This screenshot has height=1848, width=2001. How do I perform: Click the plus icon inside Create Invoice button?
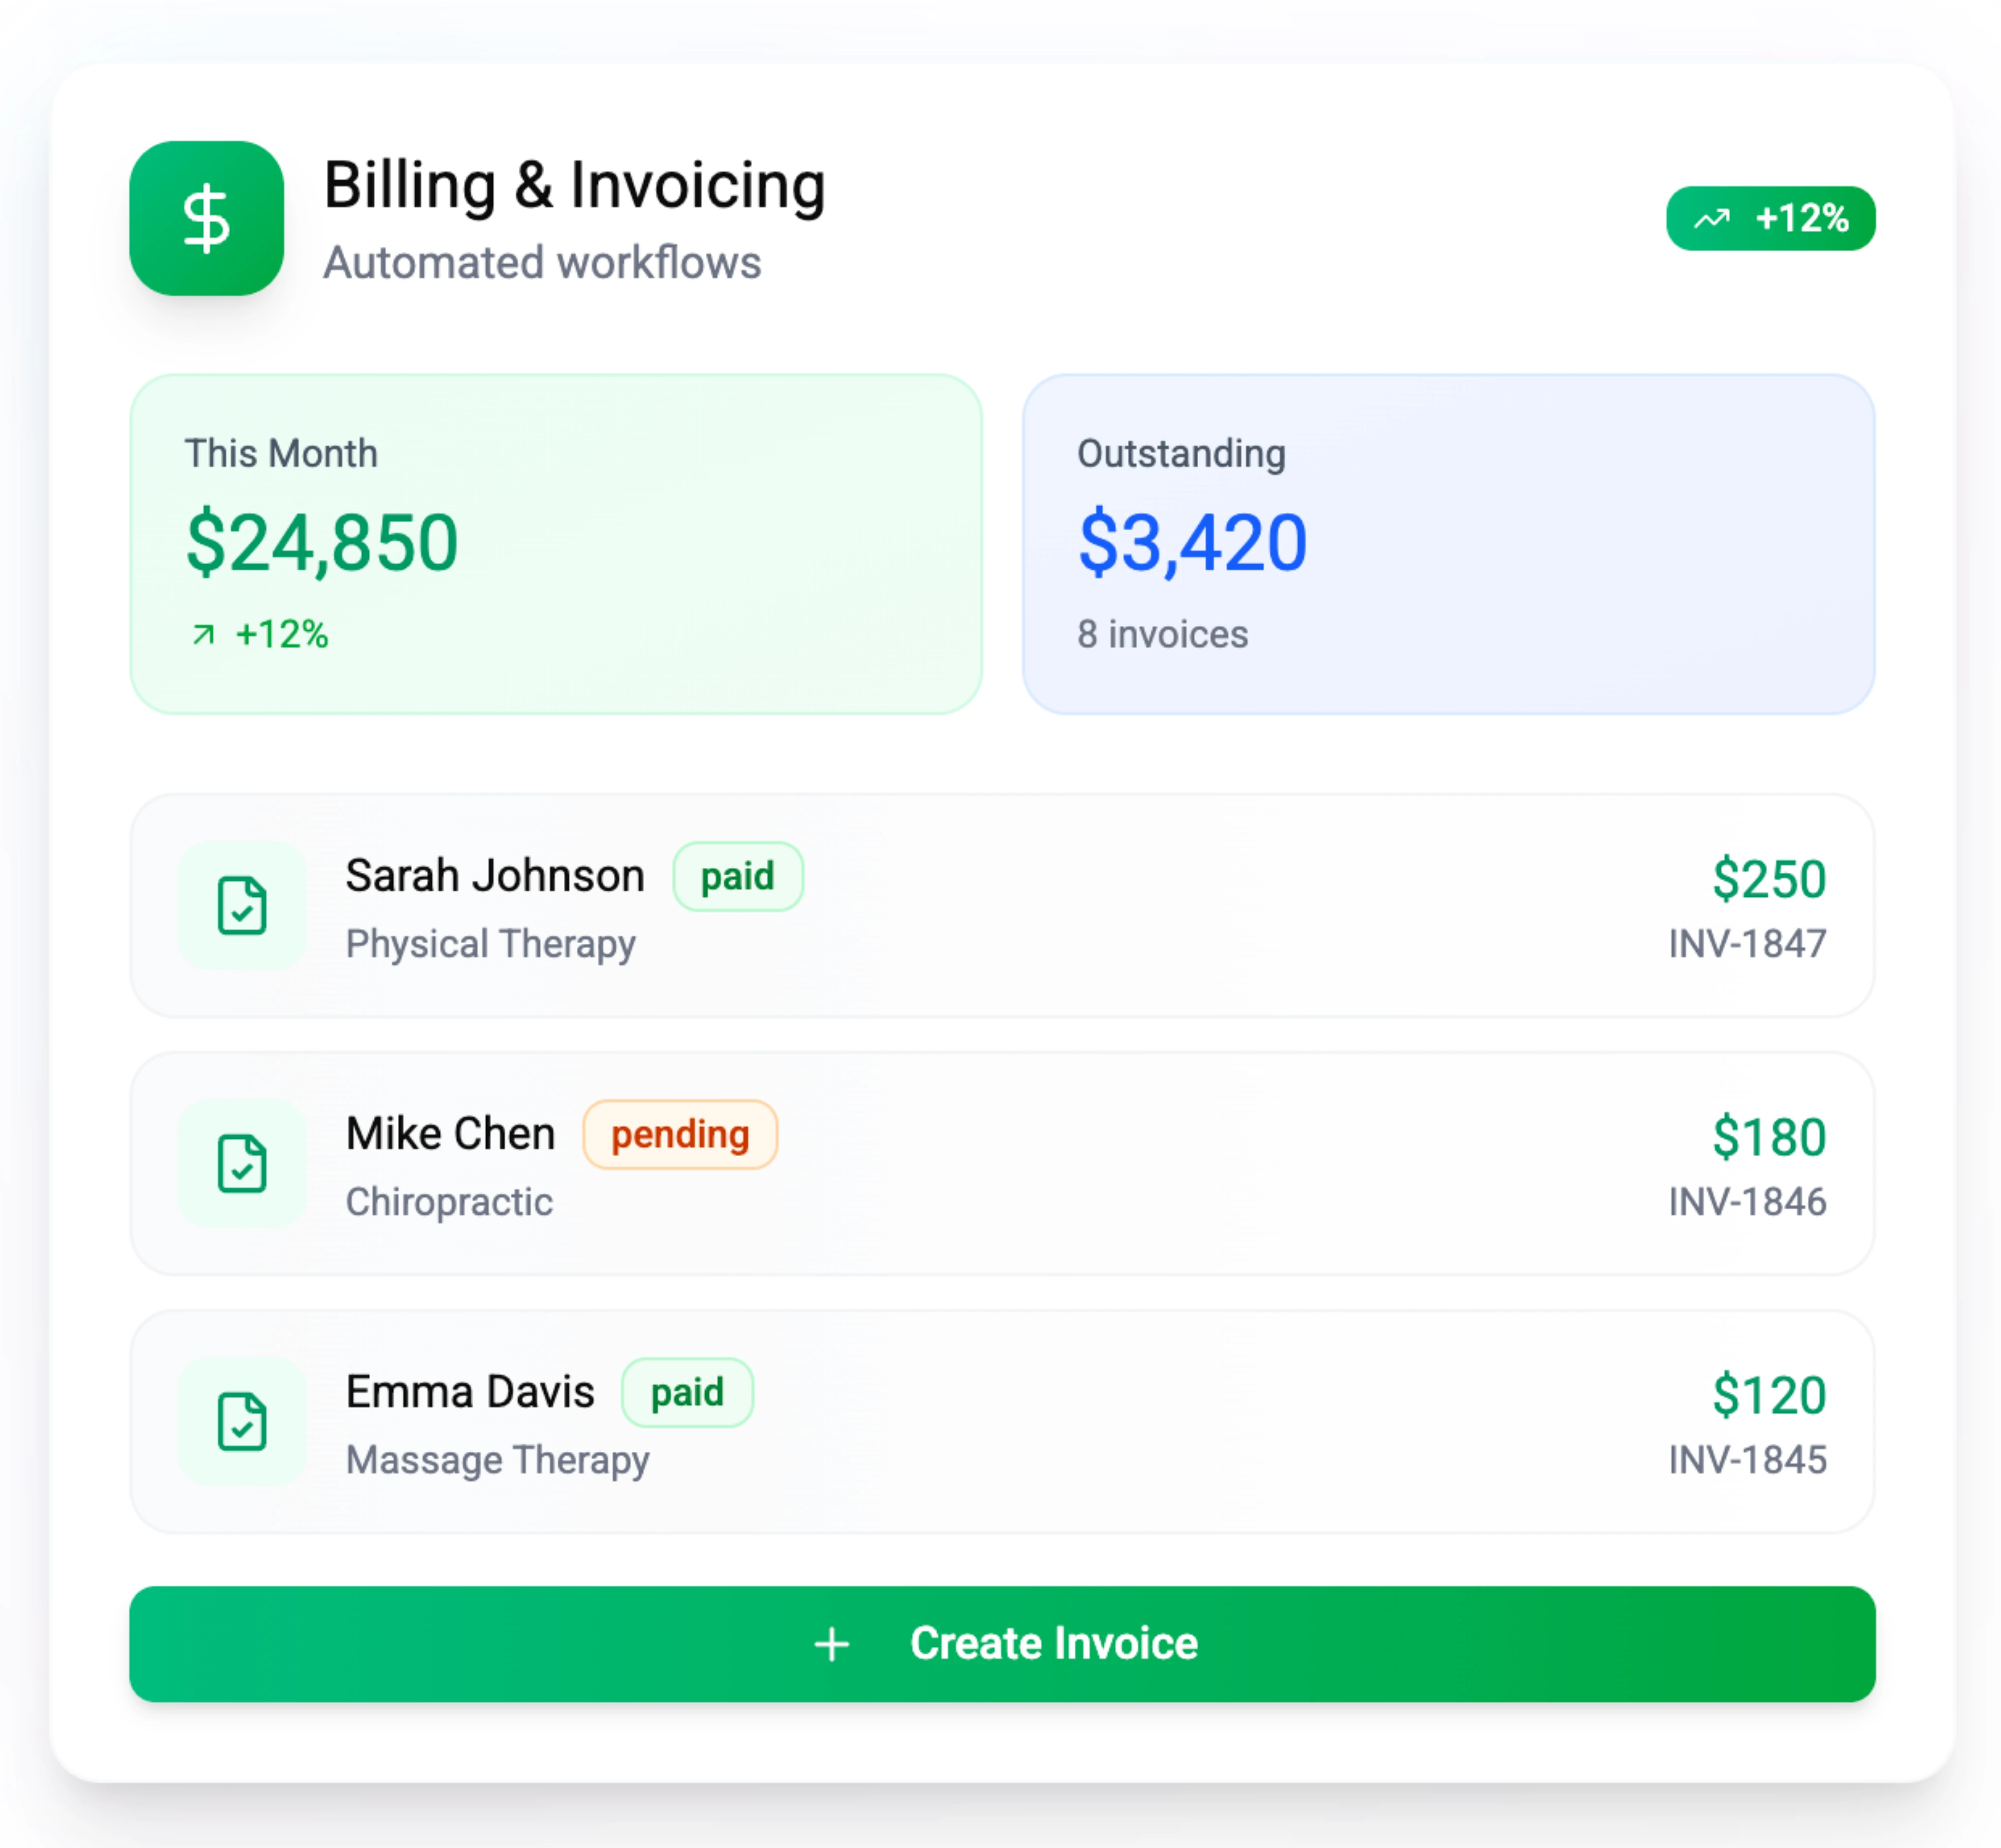point(830,1643)
